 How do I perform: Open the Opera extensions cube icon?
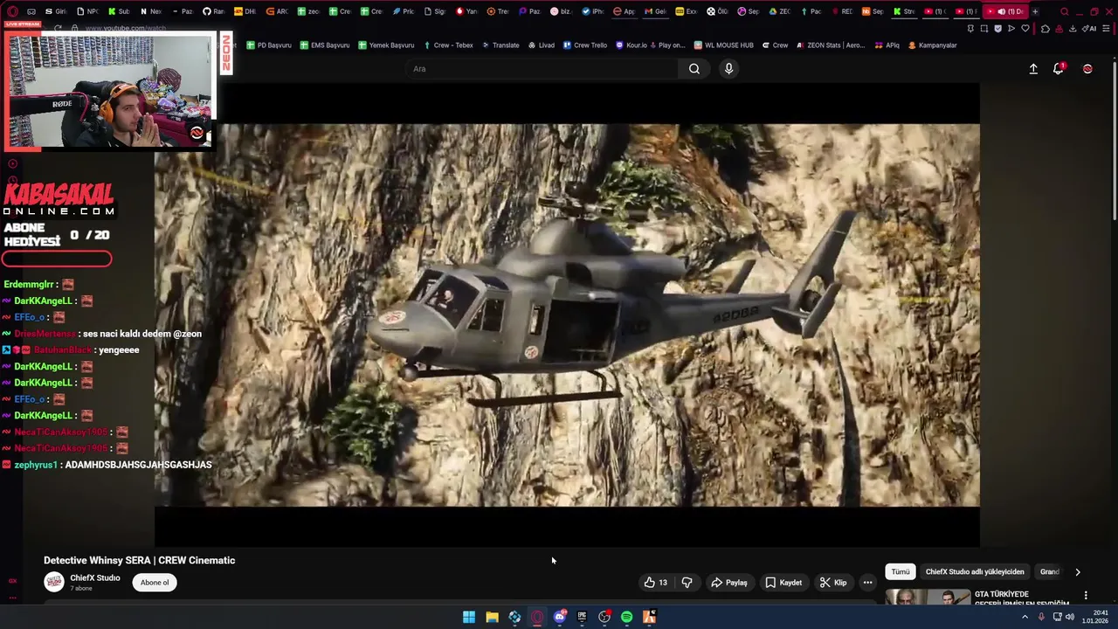point(1046,28)
